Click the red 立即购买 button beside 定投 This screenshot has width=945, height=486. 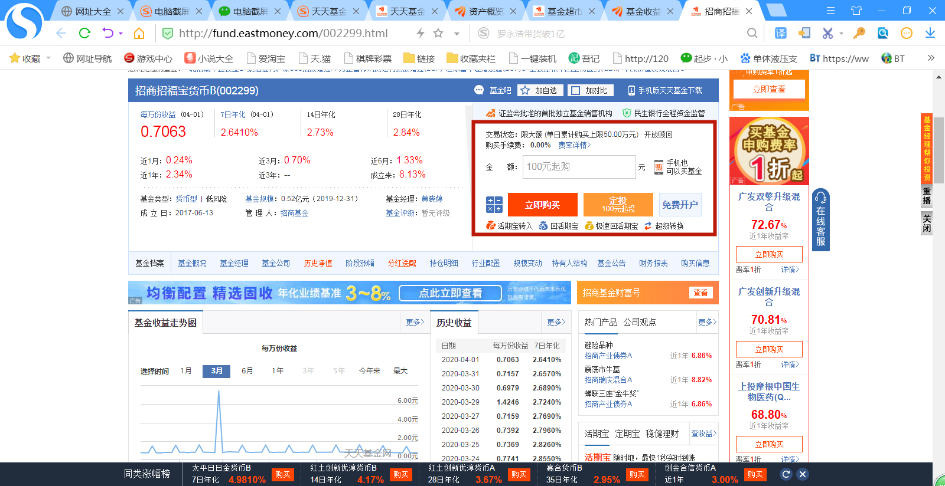point(542,205)
